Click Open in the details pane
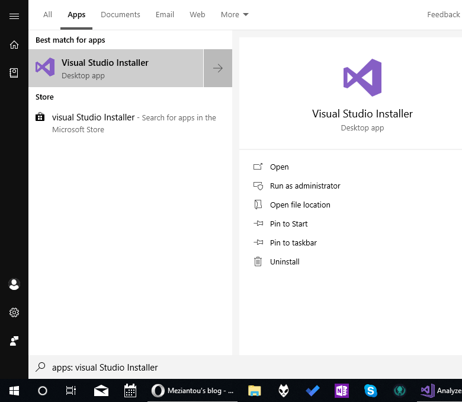This screenshot has width=462, height=402. tap(279, 167)
